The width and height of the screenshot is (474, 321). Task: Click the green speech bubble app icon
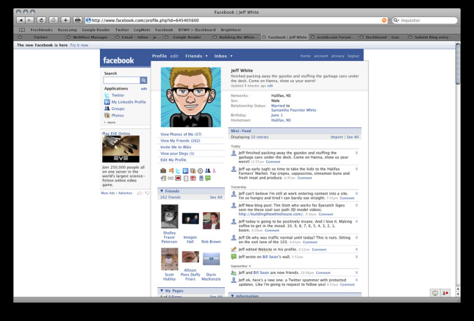pyautogui.click(x=208, y=178)
